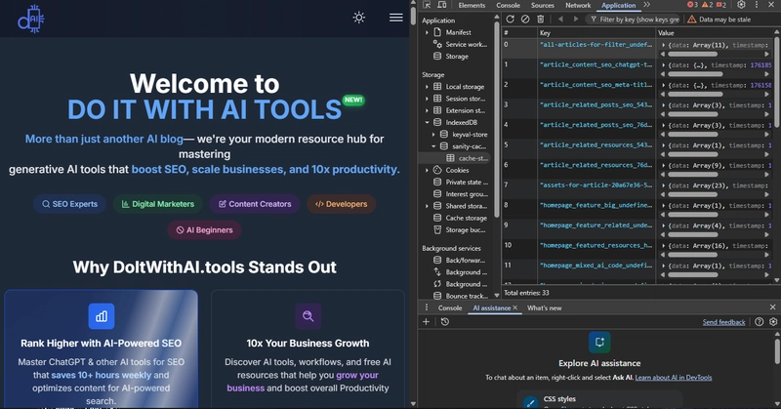Viewport: 781px width, 409px height.
Task: Click the SEO Experts pill button
Action: (68, 204)
